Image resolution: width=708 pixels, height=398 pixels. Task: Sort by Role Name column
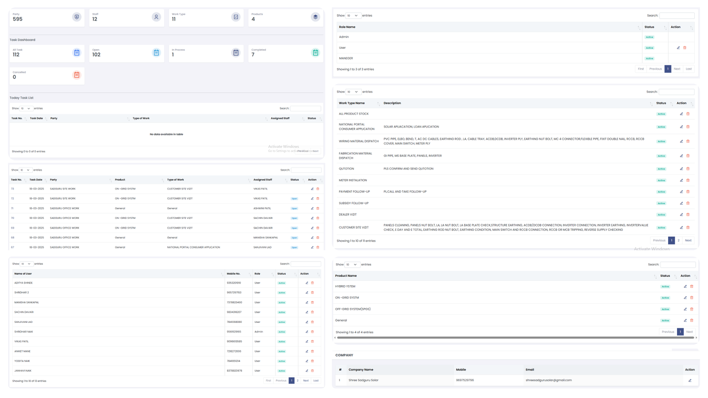[x=489, y=27]
